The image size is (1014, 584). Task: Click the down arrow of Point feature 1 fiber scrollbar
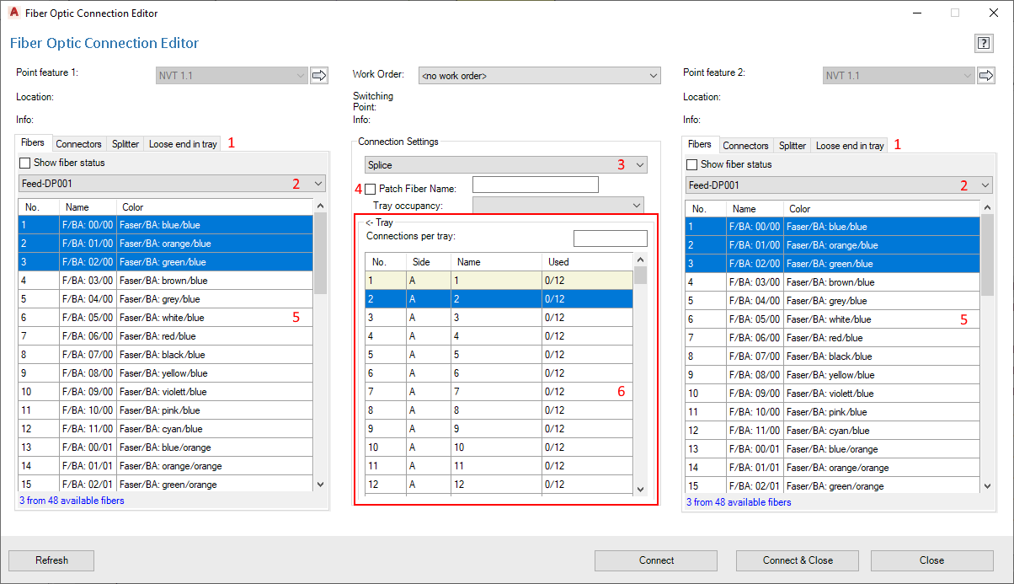(320, 484)
